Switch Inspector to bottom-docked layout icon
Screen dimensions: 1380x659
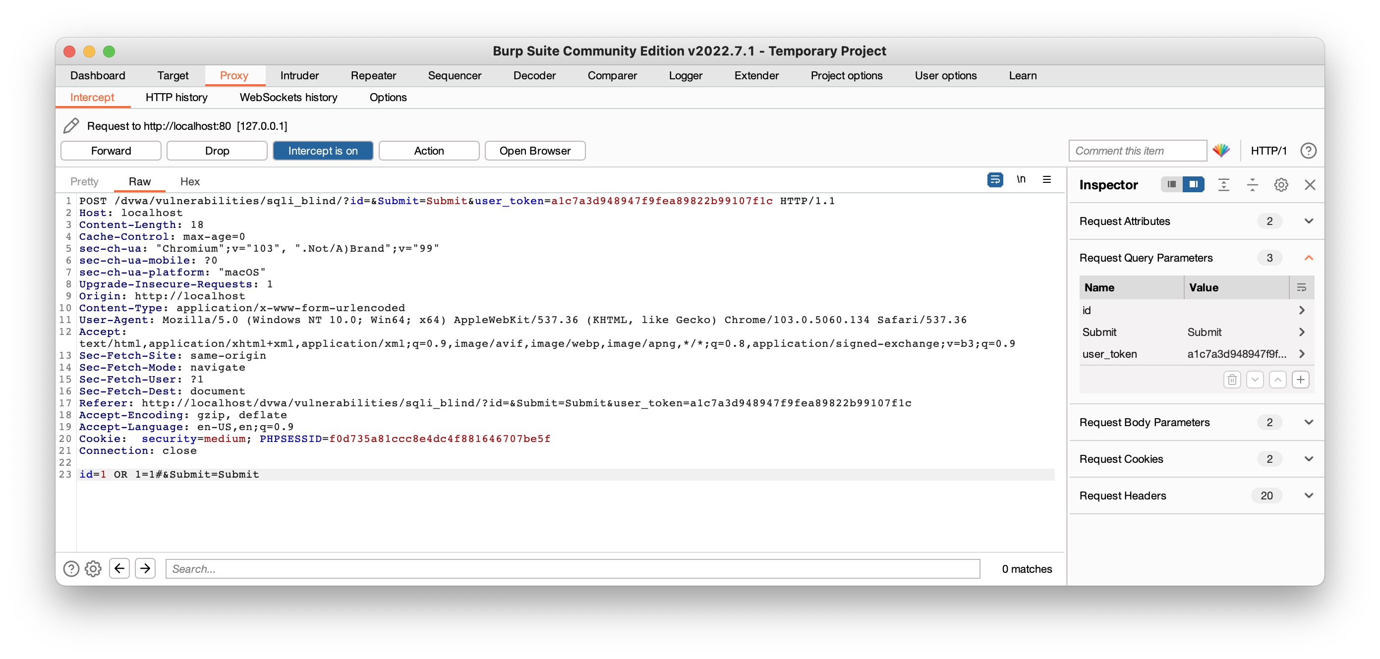[x=1172, y=185]
